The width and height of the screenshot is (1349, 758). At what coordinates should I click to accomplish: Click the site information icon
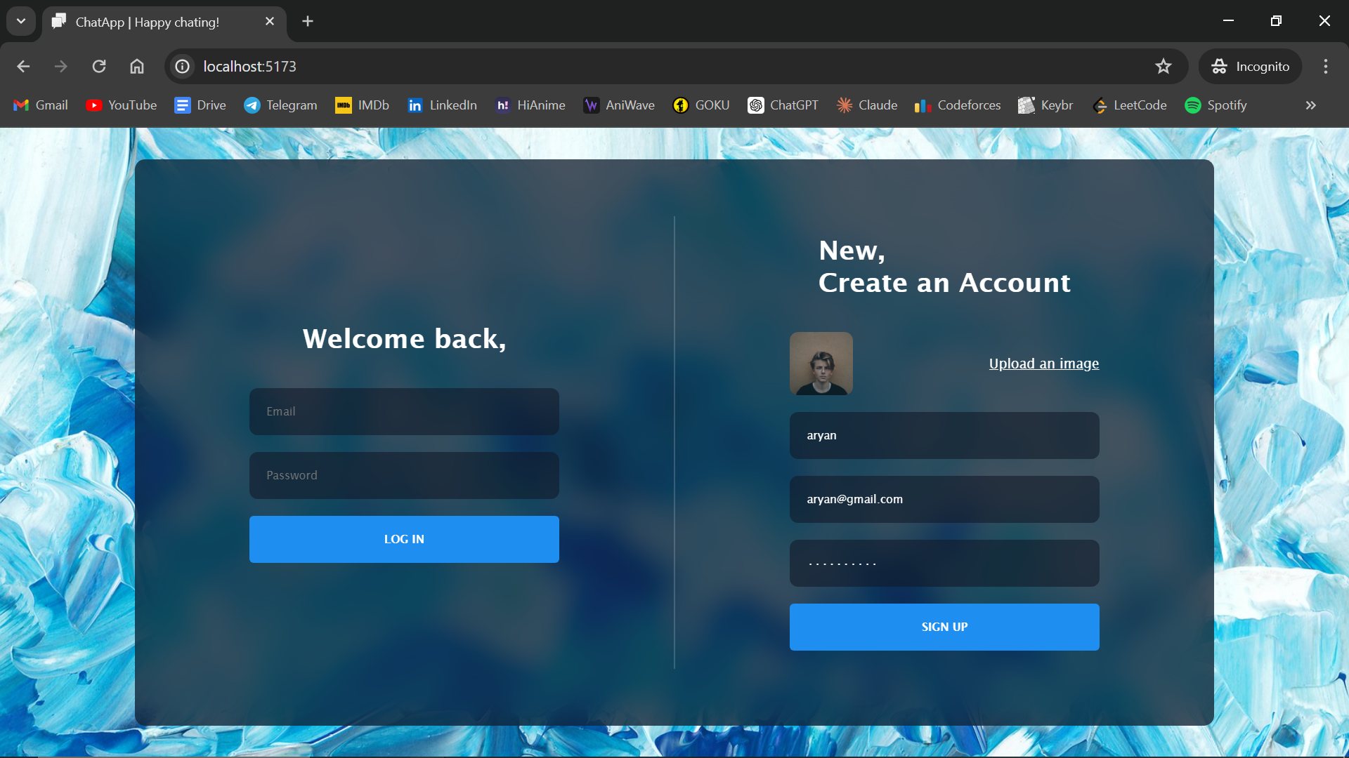point(183,66)
